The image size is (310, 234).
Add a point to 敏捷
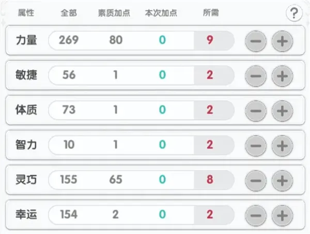282,75
